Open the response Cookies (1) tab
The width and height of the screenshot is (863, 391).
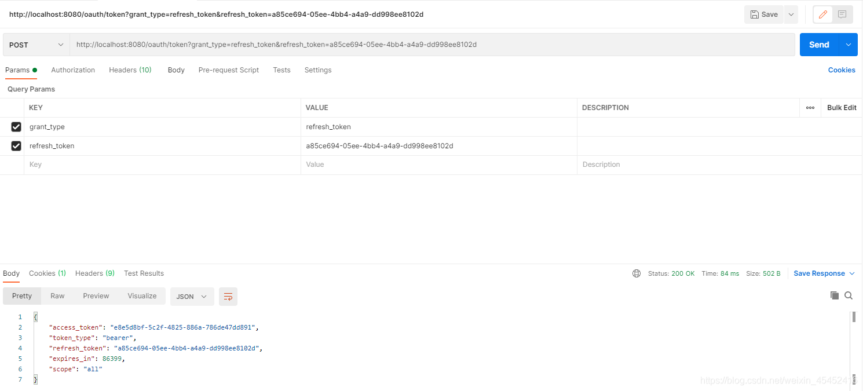pos(47,273)
